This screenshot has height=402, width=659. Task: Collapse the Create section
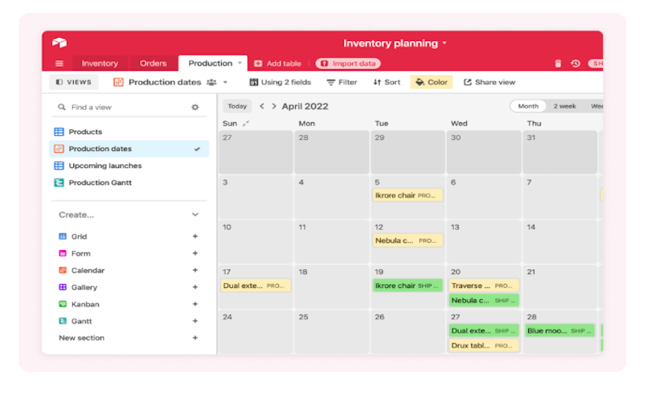[194, 215]
